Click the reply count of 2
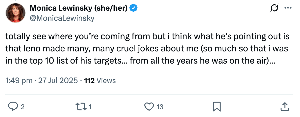The image size is (300, 117). [x=23, y=107]
